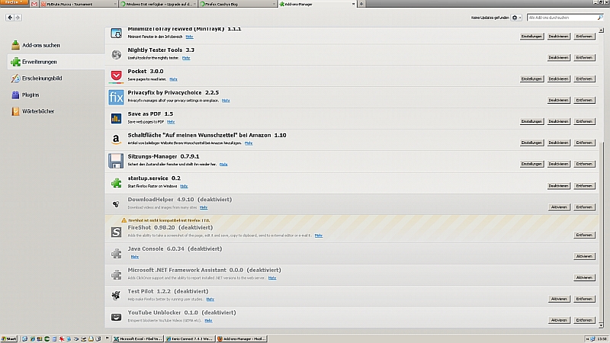The image size is (610, 343).
Task: Open Mehr link for Save as PDF
Action: click(x=171, y=122)
